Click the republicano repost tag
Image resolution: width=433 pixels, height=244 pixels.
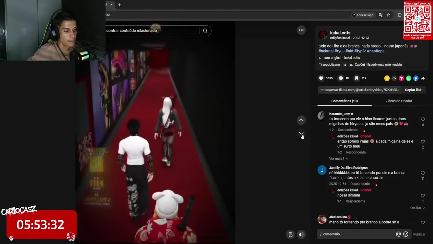click(329, 65)
